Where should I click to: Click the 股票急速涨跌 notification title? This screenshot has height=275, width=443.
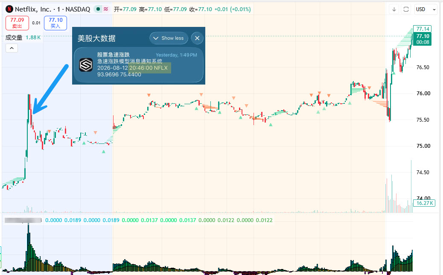click(113, 55)
